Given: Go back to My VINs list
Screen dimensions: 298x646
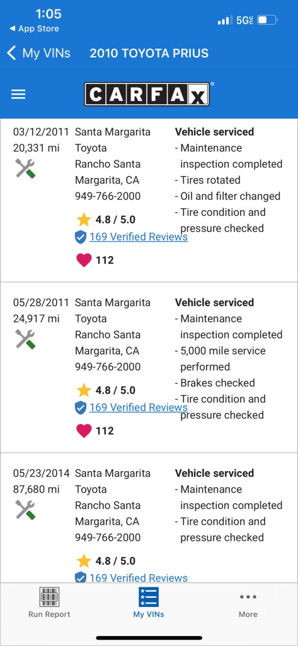Looking at the screenshot, I should pos(39,53).
